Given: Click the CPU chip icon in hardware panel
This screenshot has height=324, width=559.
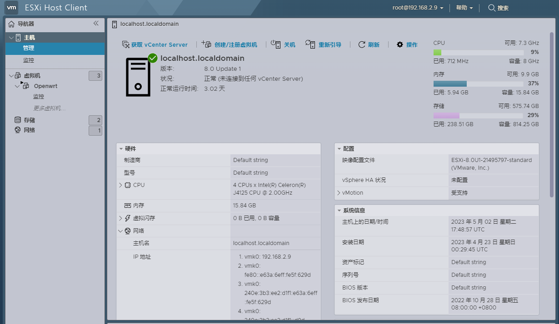Looking at the screenshot, I should tap(128, 185).
